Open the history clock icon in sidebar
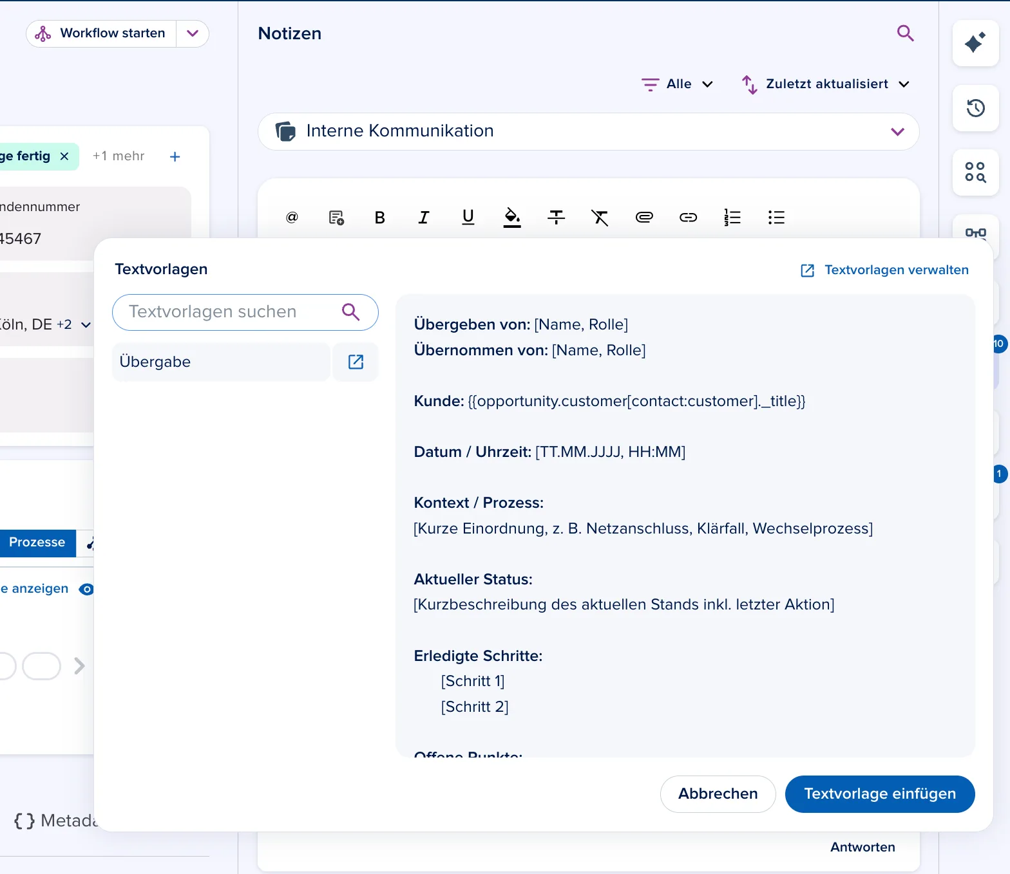This screenshot has height=874, width=1010. tap(975, 107)
